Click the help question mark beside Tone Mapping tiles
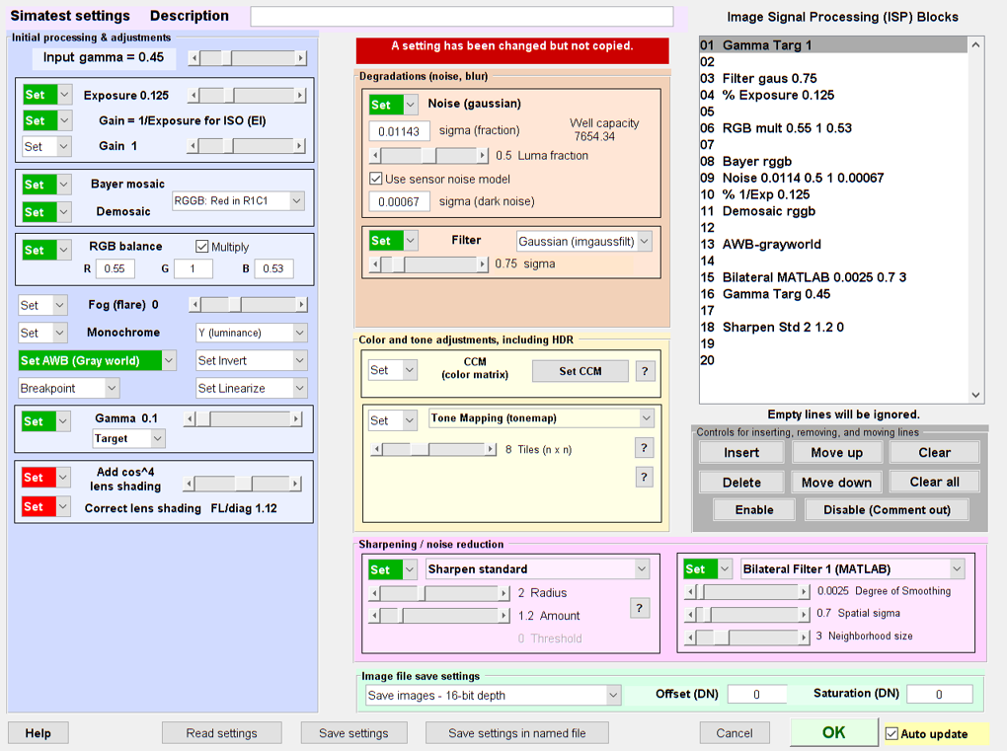 644,448
